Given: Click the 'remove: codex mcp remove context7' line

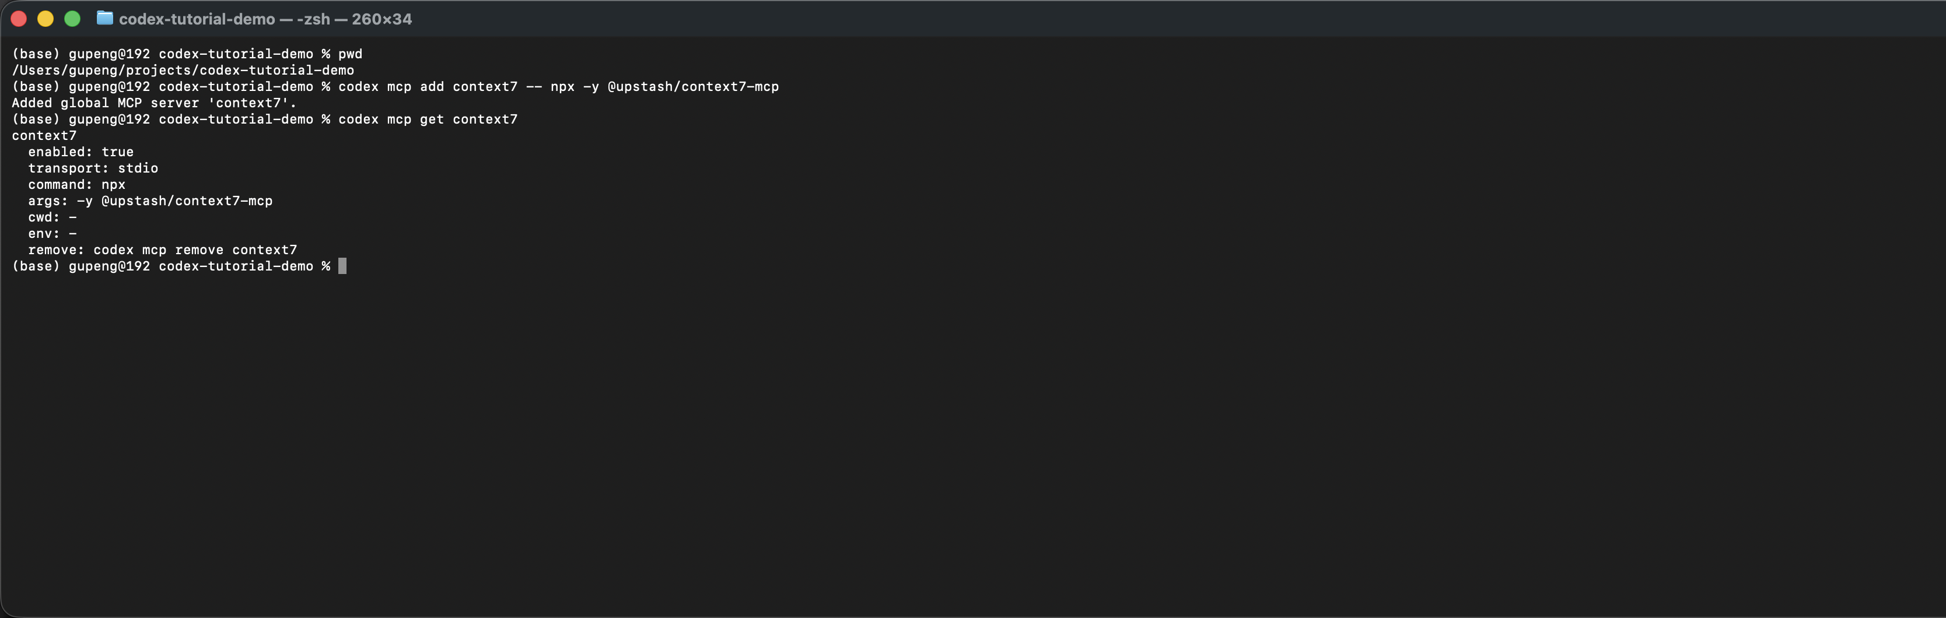Looking at the screenshot, I should (x=162, y=250).
